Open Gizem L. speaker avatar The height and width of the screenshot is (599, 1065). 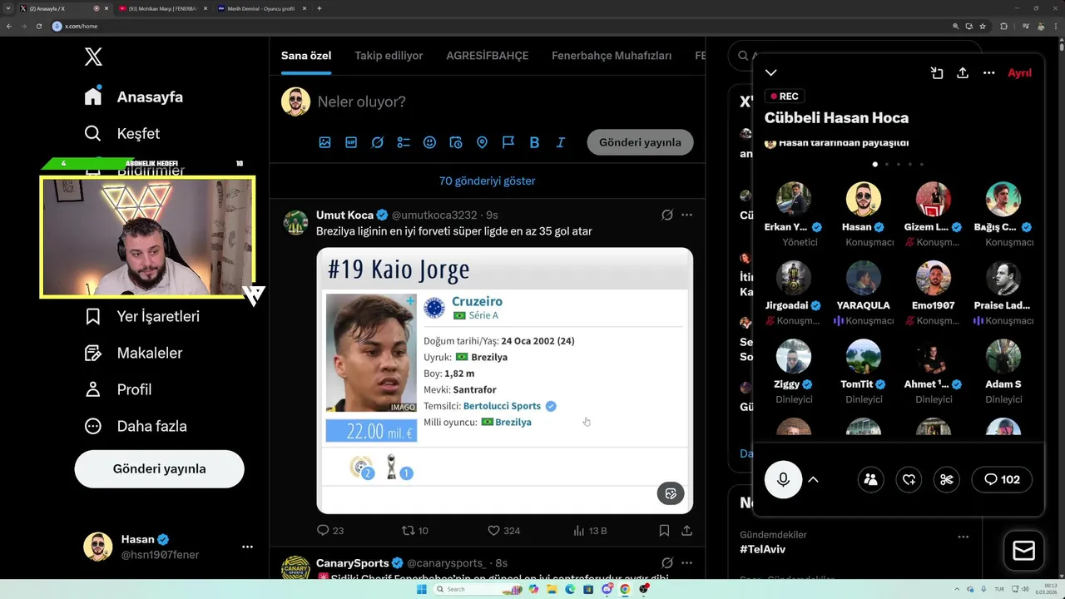click(x=934, y=199)
